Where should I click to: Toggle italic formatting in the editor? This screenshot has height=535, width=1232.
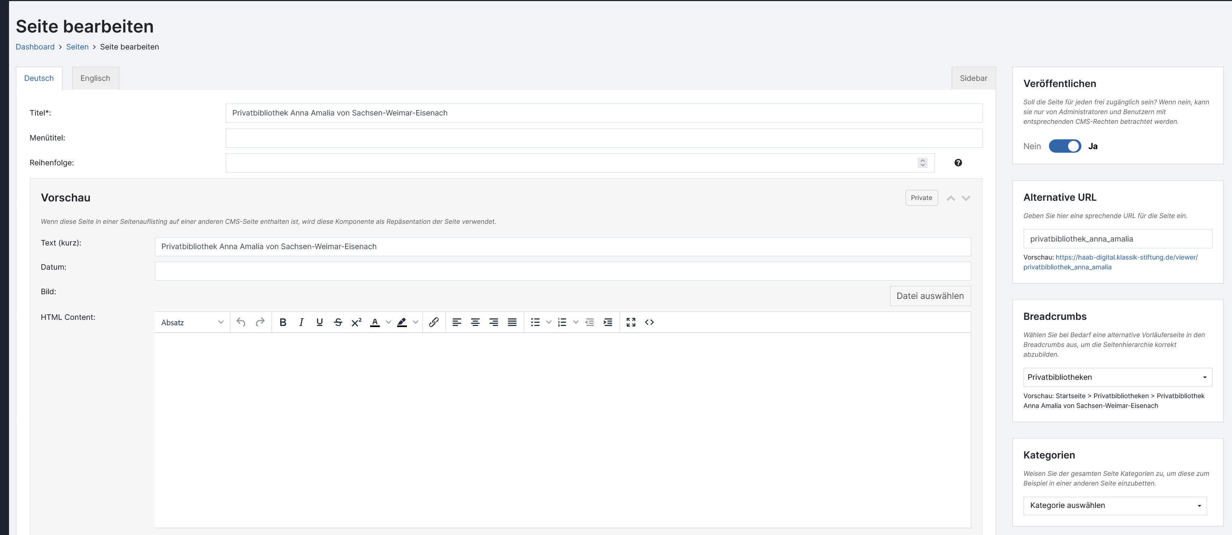301,322
